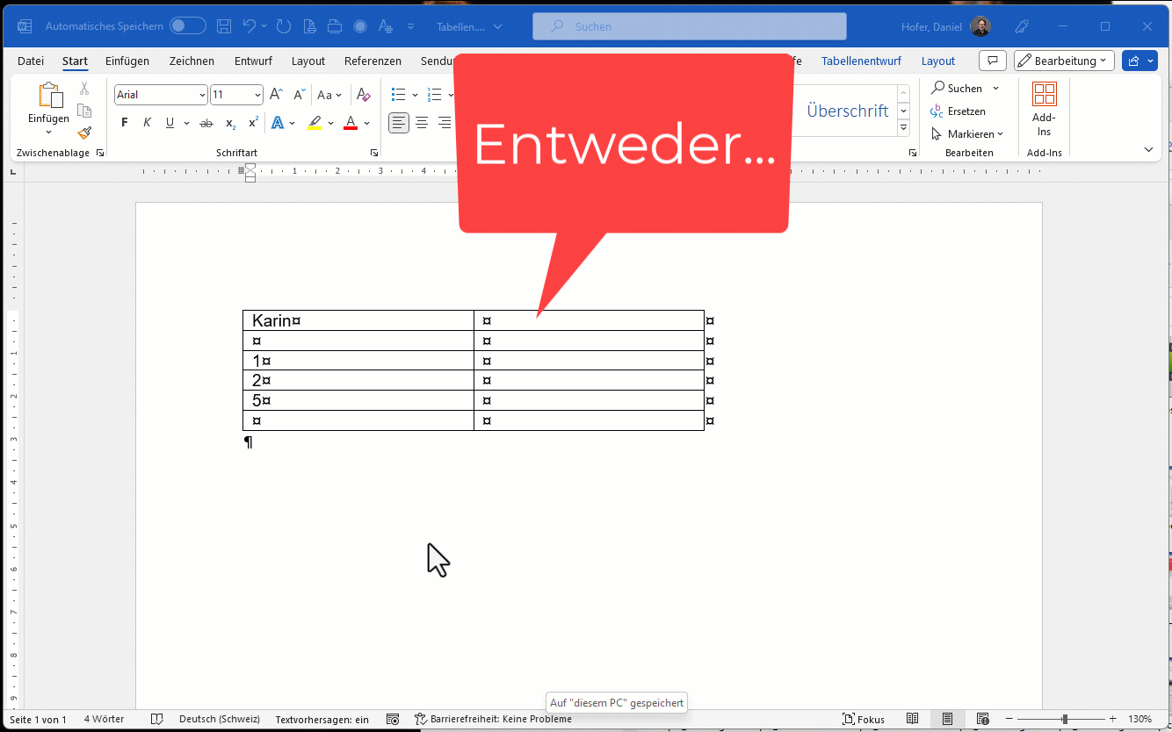1172x732 pixels.
Task: Increase font size with larger A icon
Action: (276, 95)
